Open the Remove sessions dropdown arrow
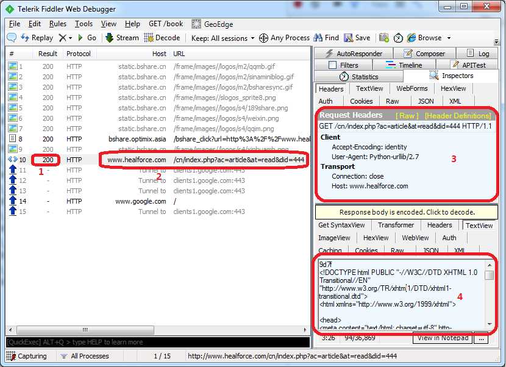This screenshot has width=506, height=367. tap(70, 38)
